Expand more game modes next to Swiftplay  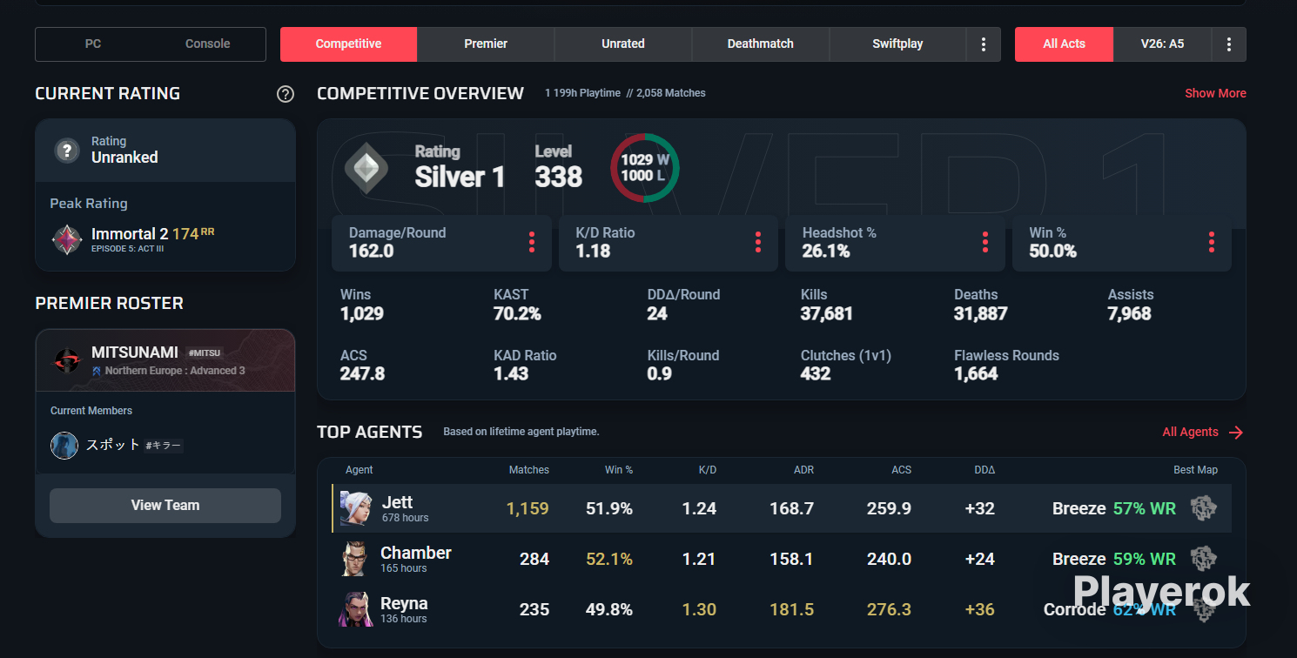(984, 44)
